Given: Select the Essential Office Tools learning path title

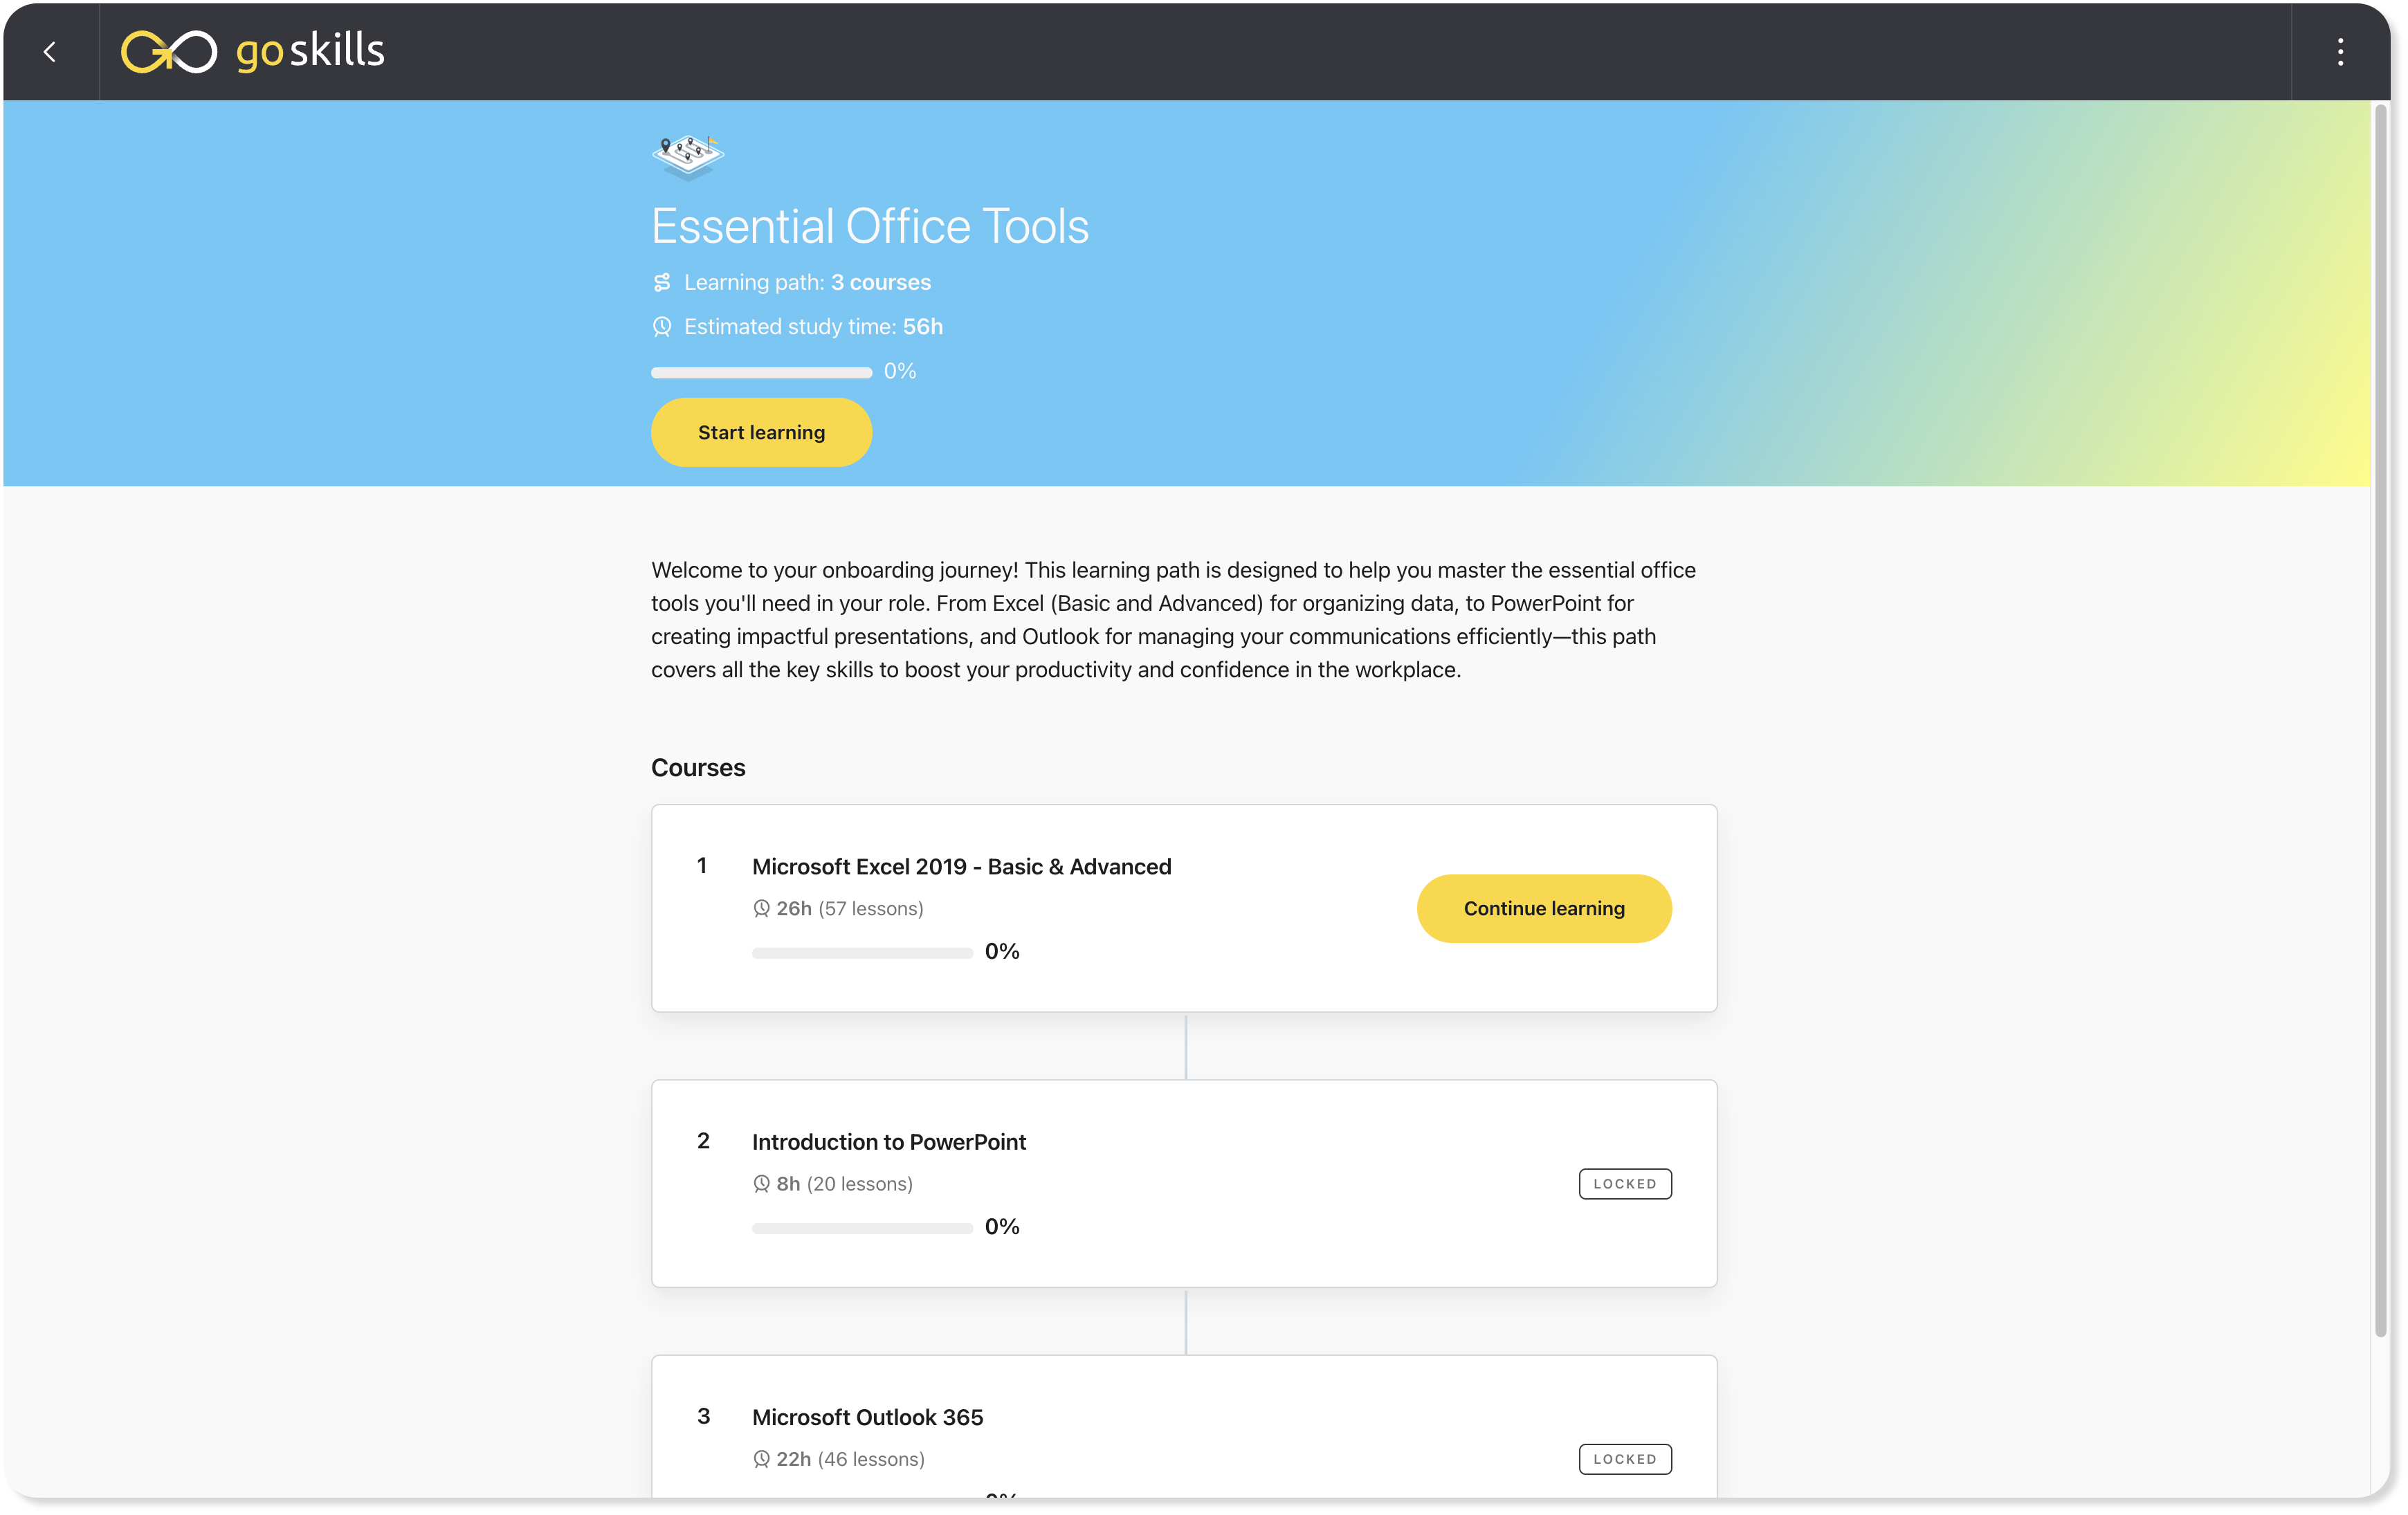Looking at the screenshot, I should [x=869, y=223].
